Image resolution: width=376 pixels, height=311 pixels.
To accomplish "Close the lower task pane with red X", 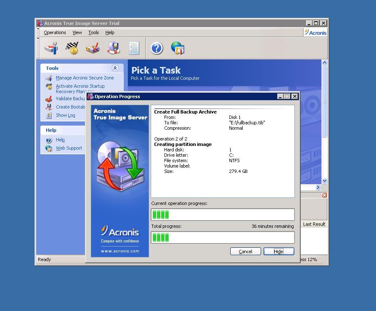I will pyautogui.click(x=324, y=195).
